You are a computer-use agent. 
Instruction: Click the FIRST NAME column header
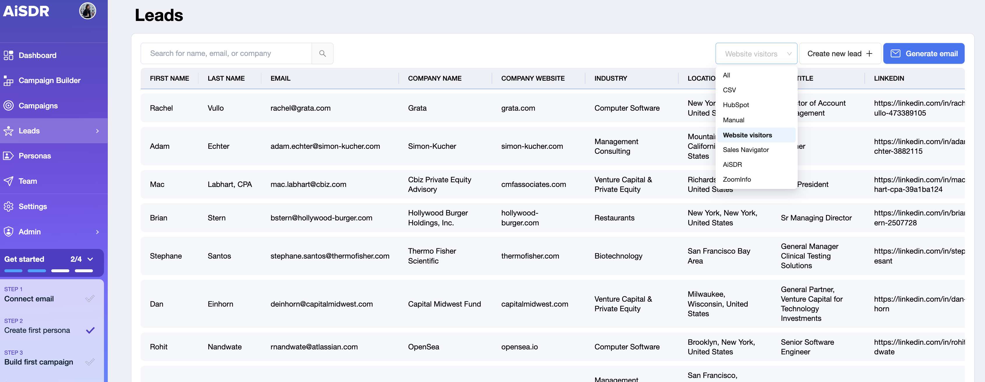tap(170, 78)
